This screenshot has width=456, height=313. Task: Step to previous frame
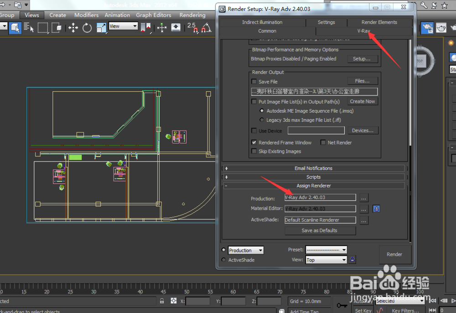click(444, 301)
